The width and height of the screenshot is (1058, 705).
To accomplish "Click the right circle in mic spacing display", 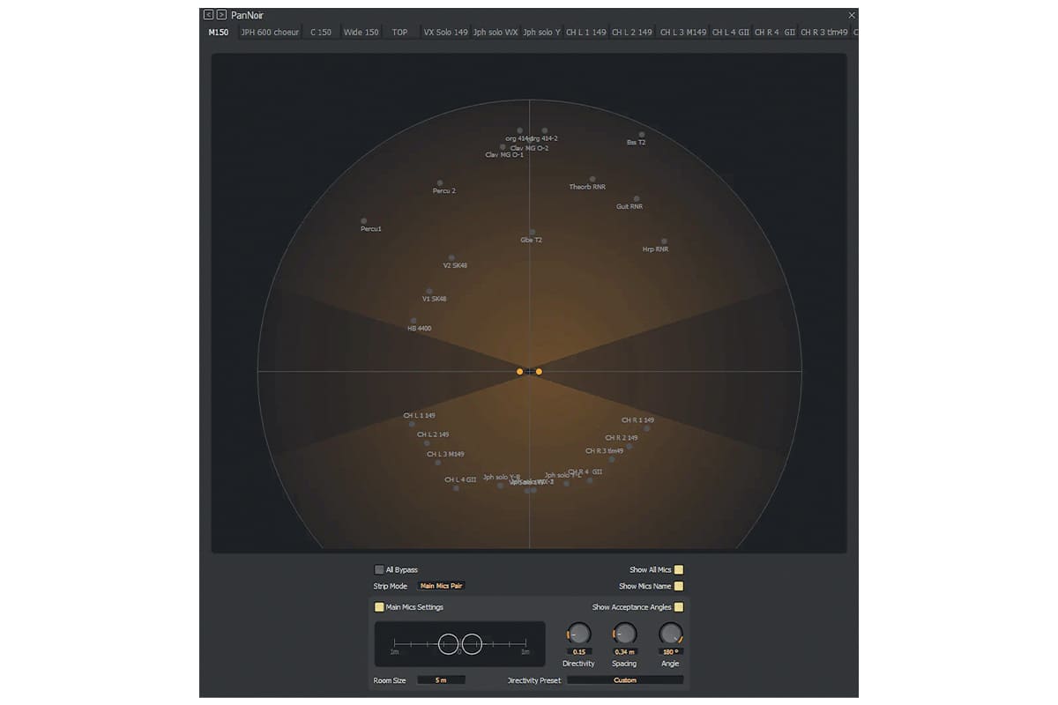I will 472,644.
